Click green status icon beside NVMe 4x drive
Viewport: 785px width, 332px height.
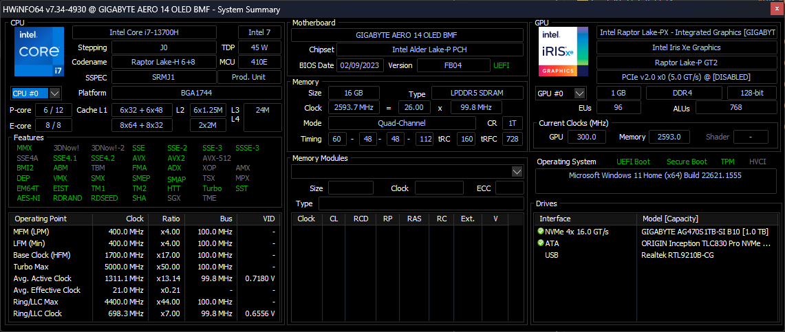[540, 232]
